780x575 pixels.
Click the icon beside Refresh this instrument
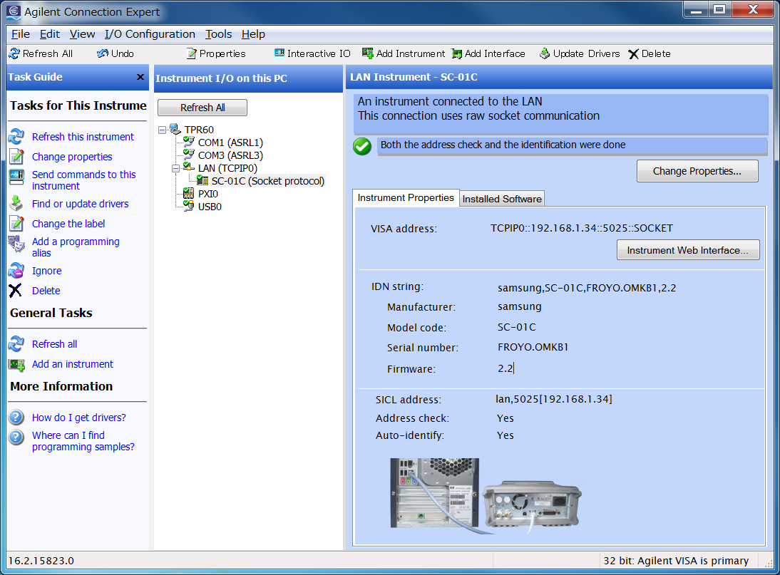click(16, 137)
